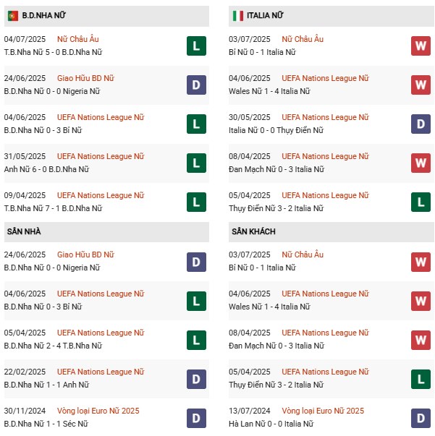The height and width of the screenshot is (436, 435).
Task: Click the L badge for 04/07/2025 match
Action: click(195, 46)
